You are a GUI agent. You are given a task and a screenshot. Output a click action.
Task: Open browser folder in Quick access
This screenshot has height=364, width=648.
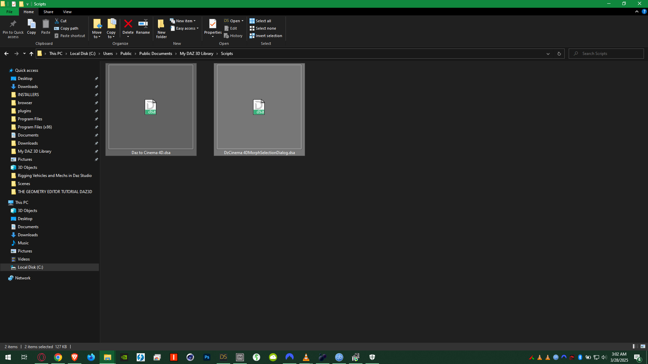25,103
